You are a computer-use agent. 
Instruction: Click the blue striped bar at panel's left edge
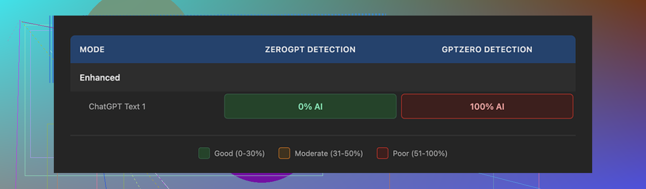(x=51, y=48)
